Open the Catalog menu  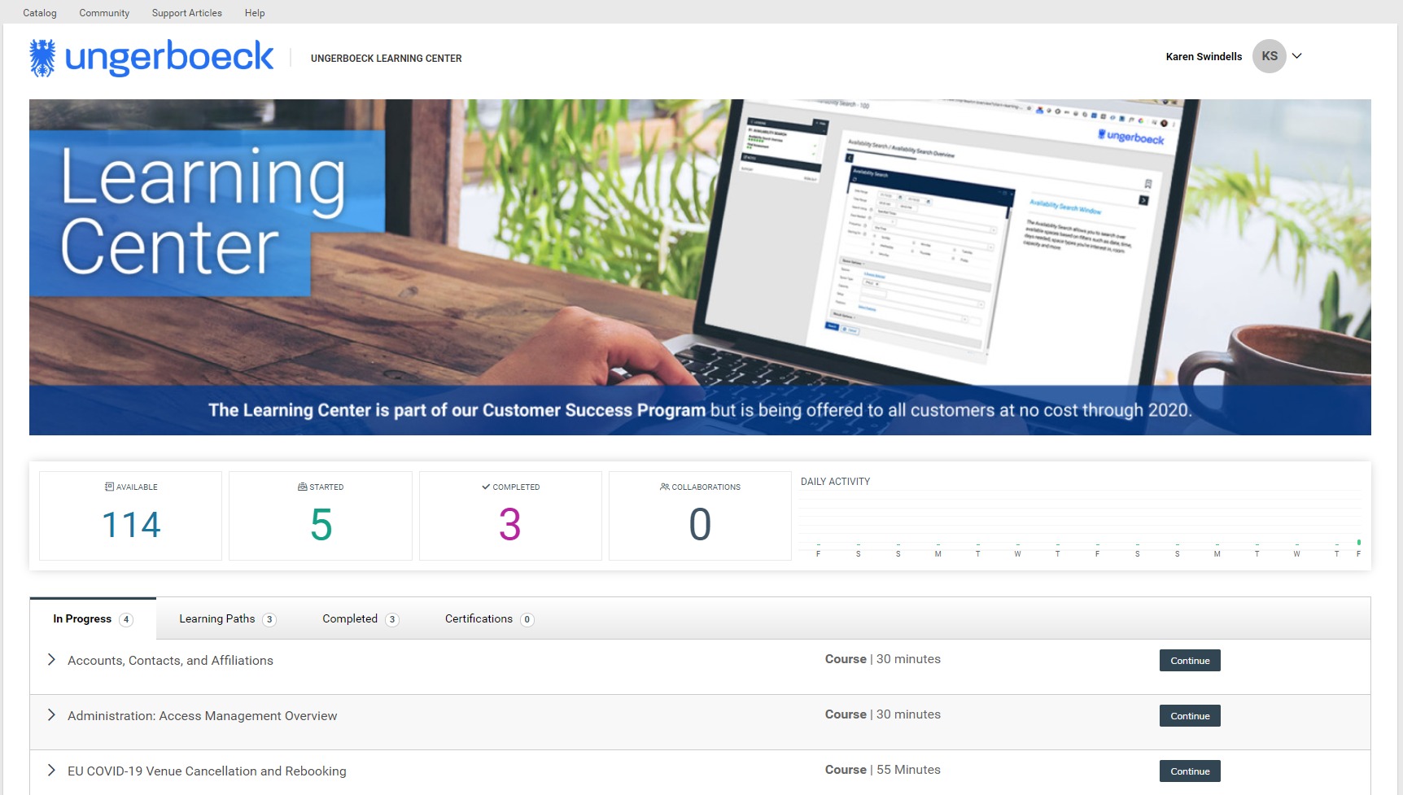point(40,13)
